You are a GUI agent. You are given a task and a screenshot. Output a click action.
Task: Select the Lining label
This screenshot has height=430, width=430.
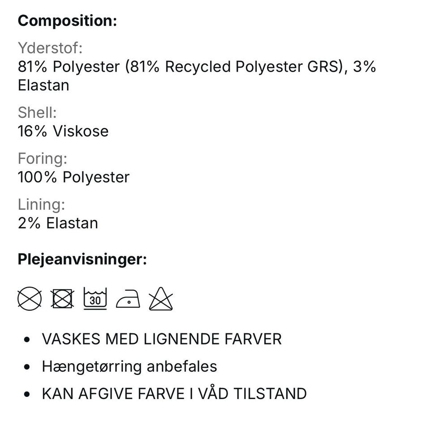[41, 205]
